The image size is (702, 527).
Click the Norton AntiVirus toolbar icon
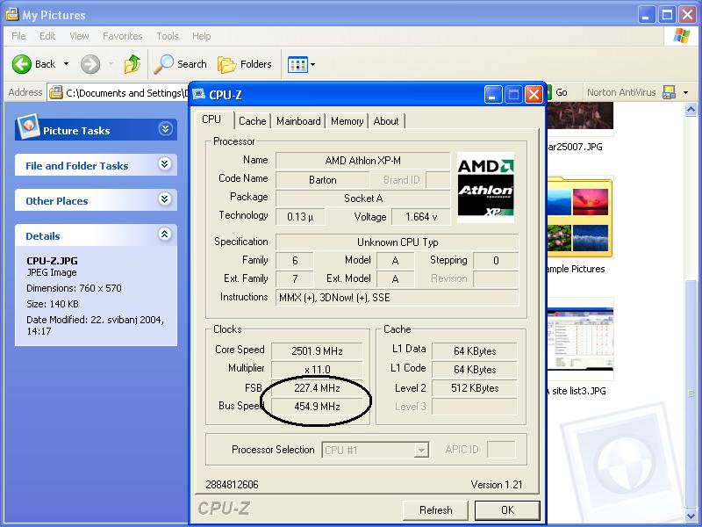(669, 92)
